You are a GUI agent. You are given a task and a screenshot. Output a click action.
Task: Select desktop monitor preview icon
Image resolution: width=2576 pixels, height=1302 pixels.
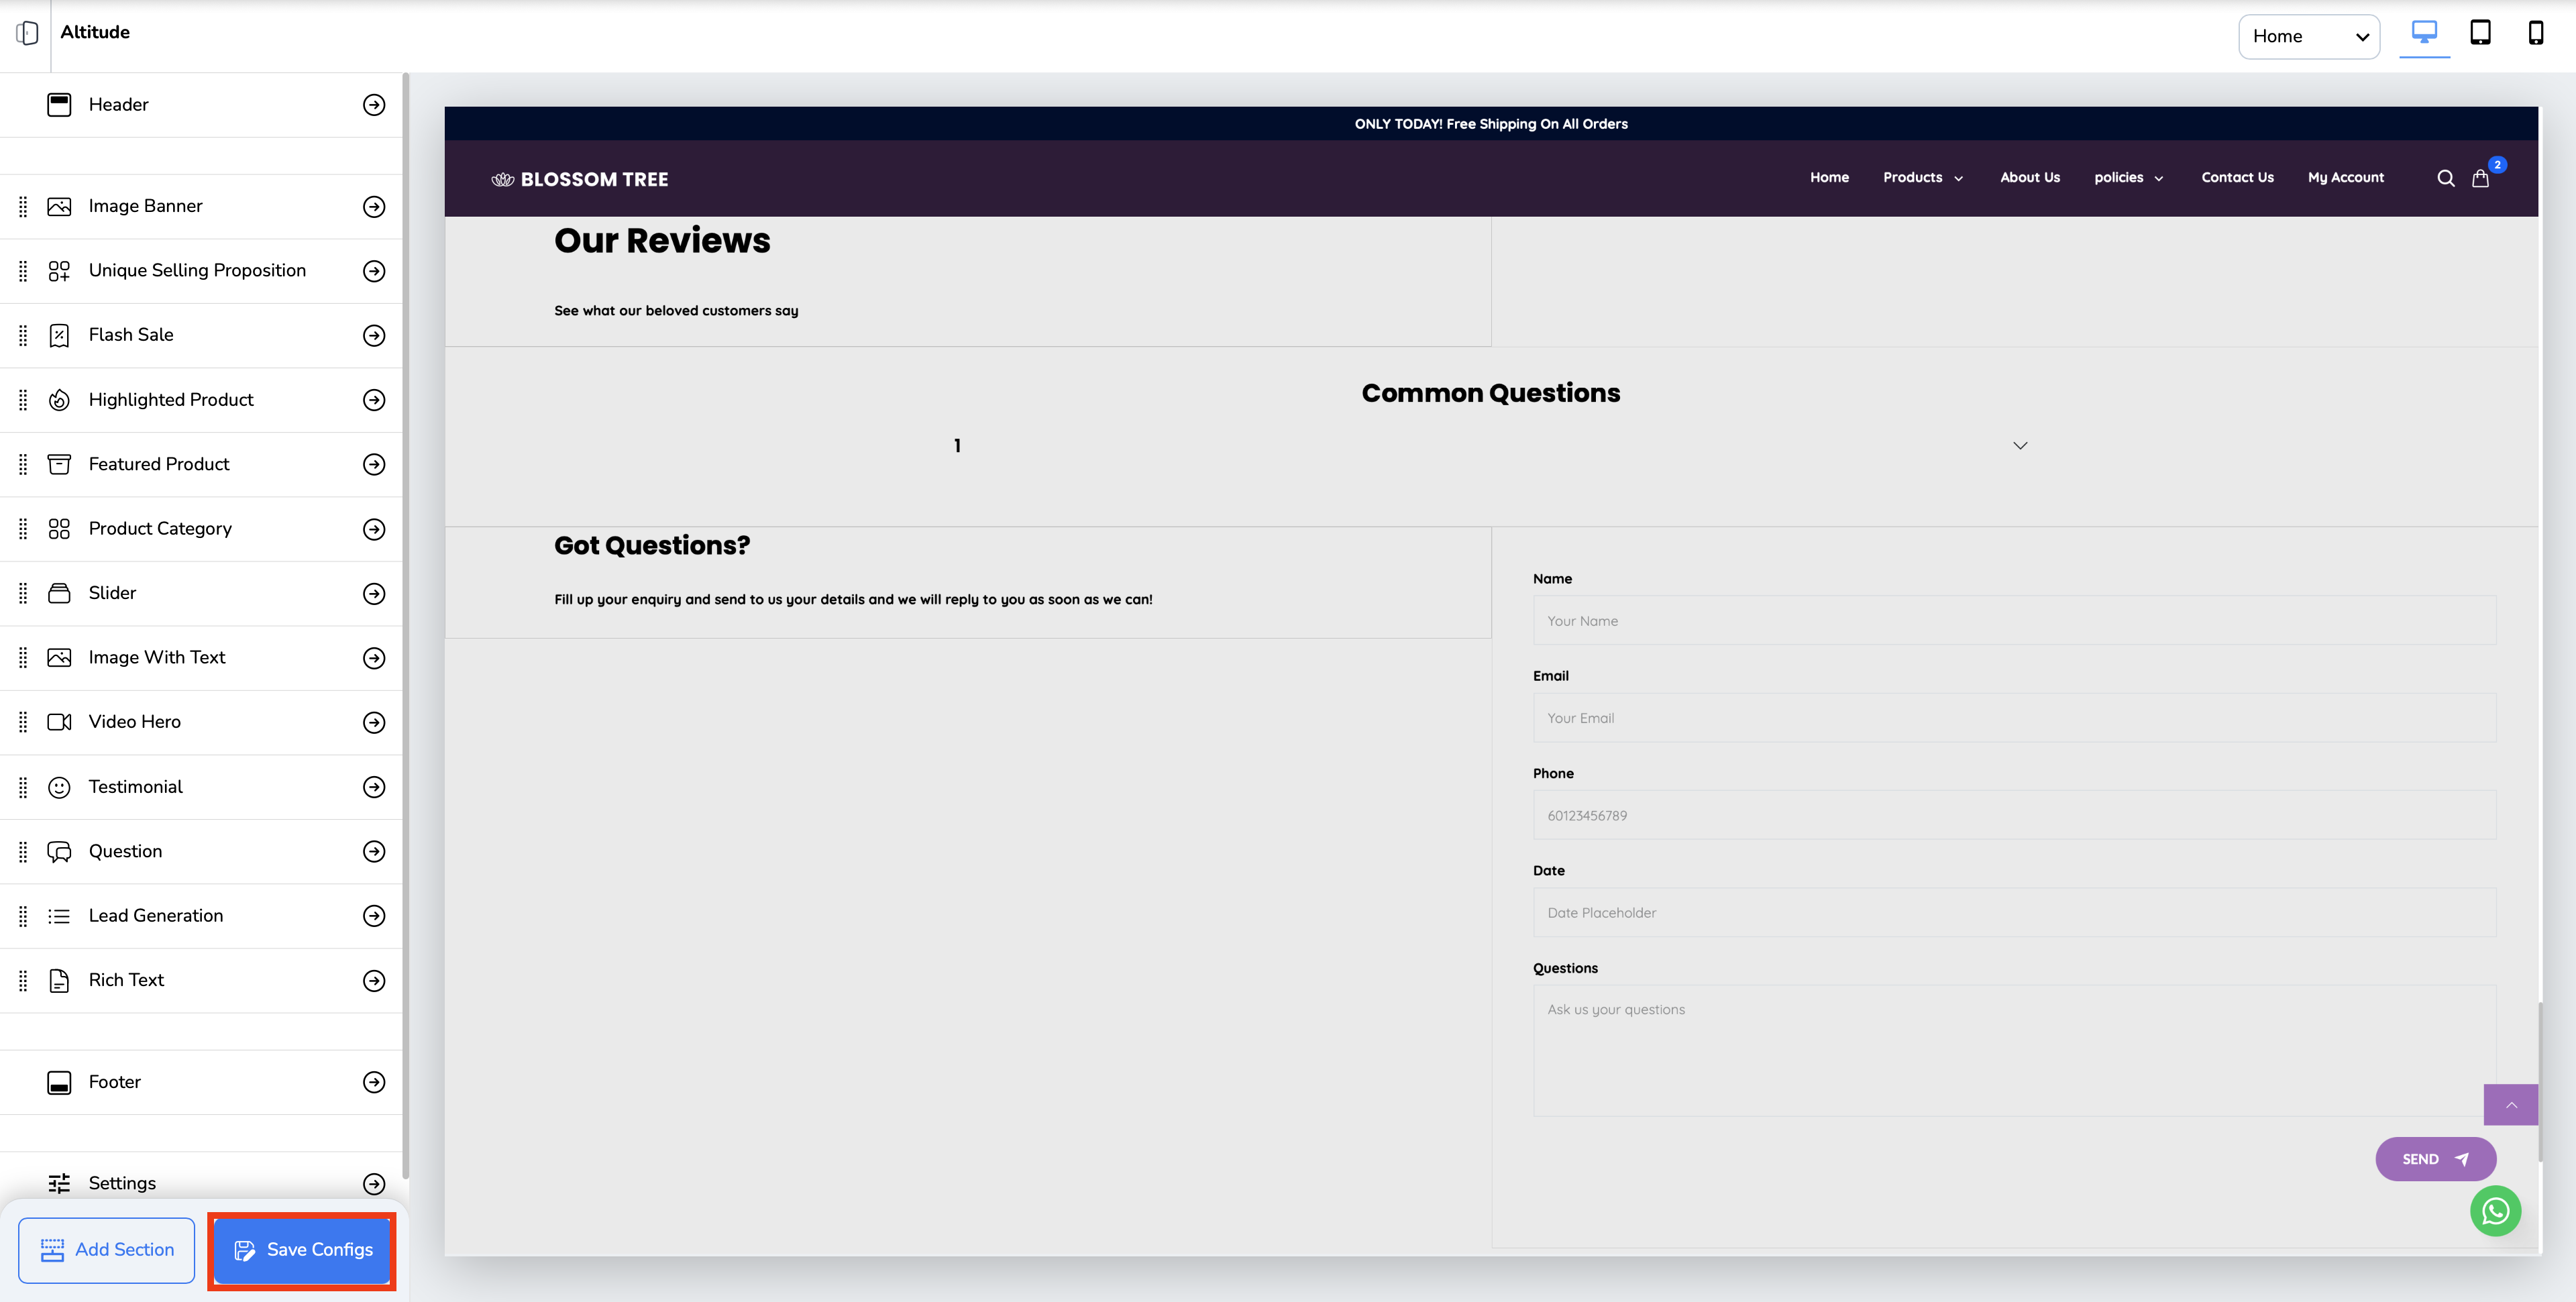pos(2424,33)
